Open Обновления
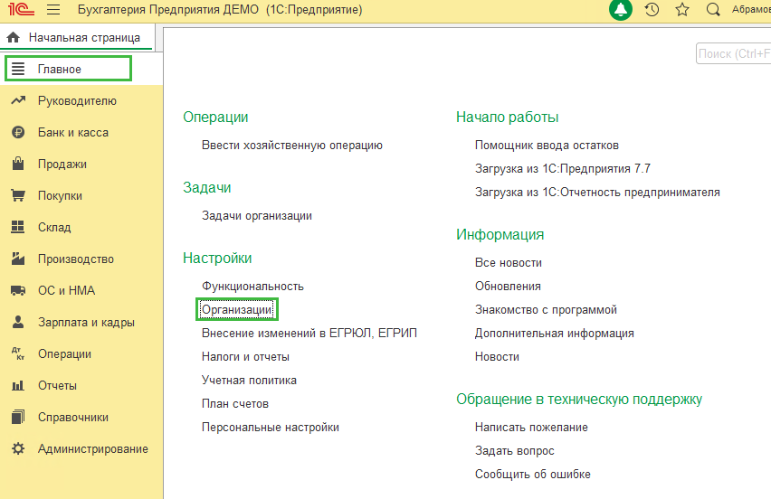This screenshot has height=499, width=771. (x=508, y=287)
